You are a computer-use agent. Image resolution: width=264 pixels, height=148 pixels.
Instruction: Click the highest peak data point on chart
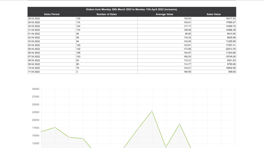(x=152, y=111)
